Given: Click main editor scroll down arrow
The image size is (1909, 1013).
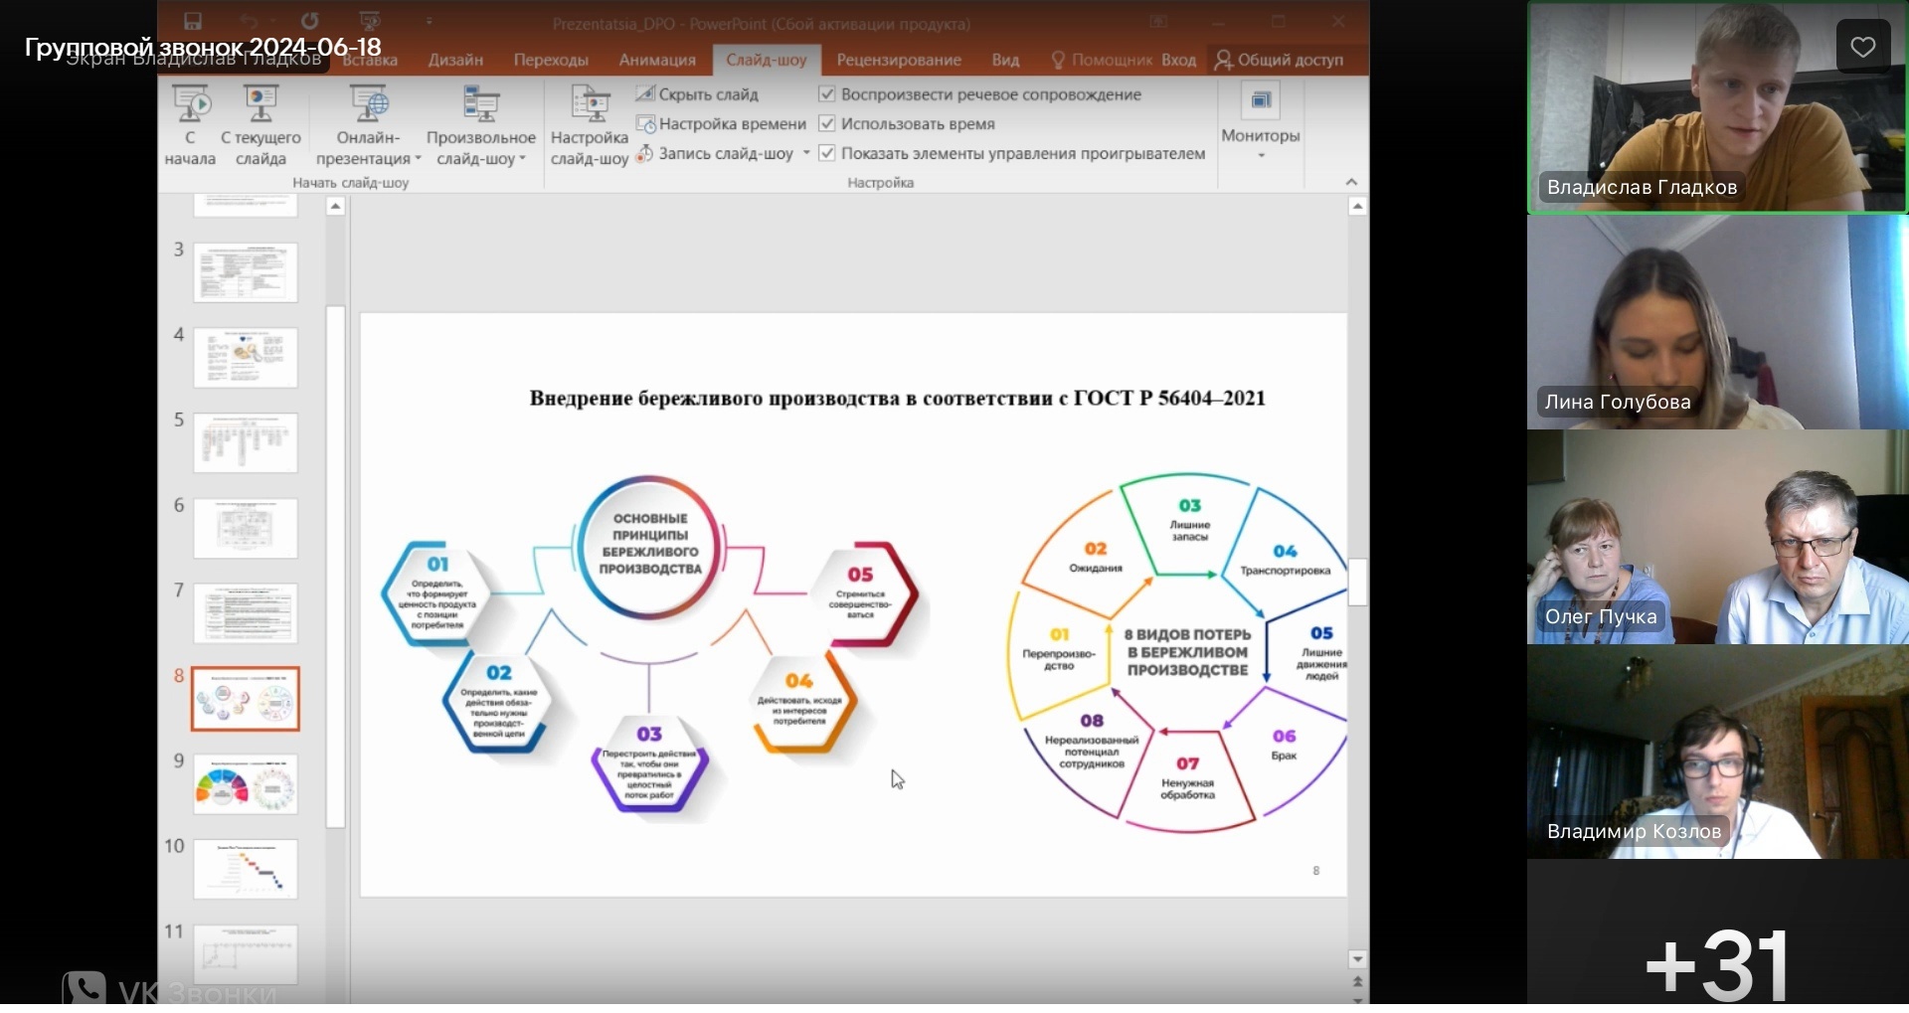Looking at the screenshot, I should pyautogui.click(x=1357, y=959).
